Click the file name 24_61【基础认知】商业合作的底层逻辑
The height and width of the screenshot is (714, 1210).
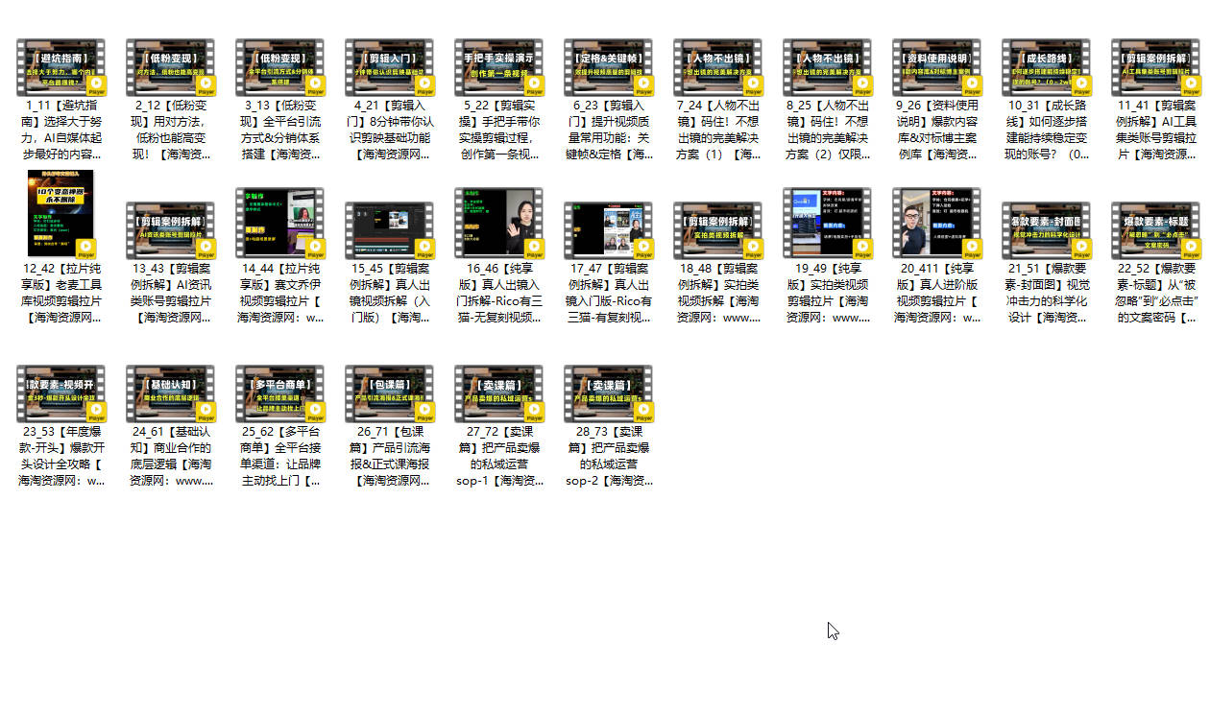[171, 456]
